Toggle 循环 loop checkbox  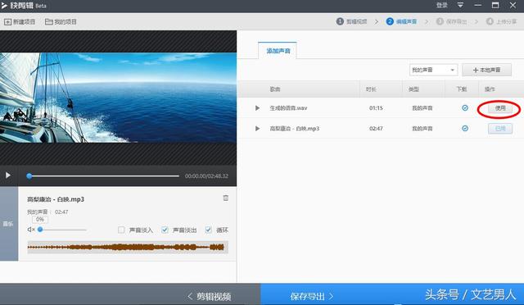pos(208,230)
